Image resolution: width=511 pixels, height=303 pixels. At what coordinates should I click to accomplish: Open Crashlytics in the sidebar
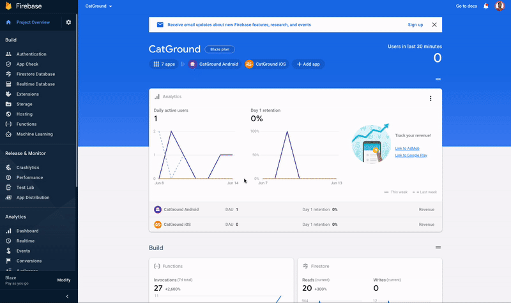[27, 167]
